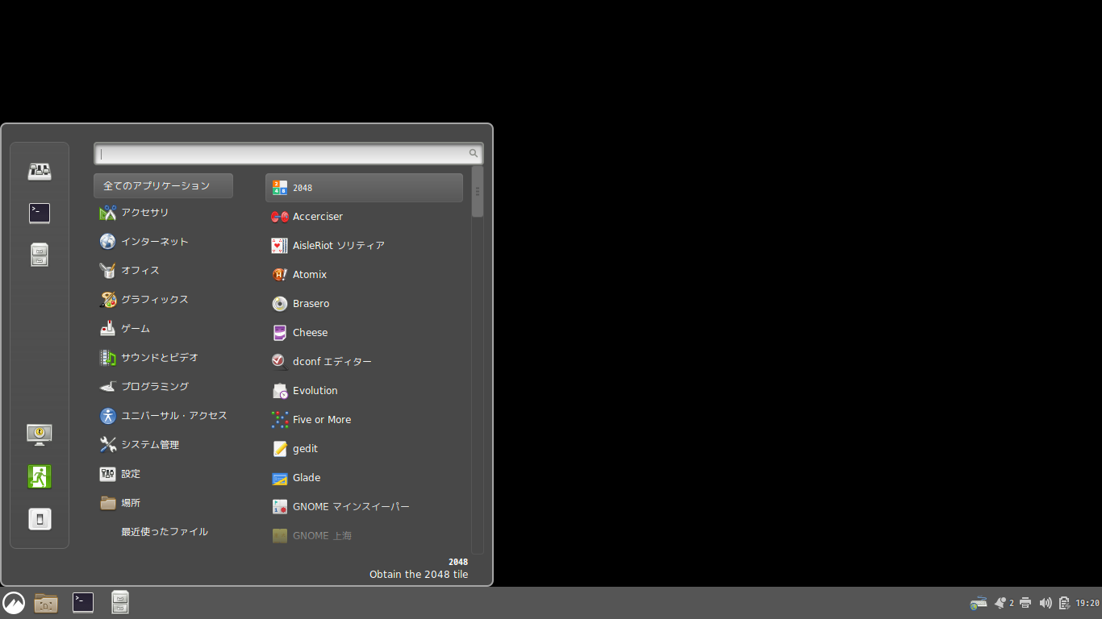Select the アクセサリ category
This screenshot has width=1102, height=619.
pyautogui.click(x=164, y=213)
